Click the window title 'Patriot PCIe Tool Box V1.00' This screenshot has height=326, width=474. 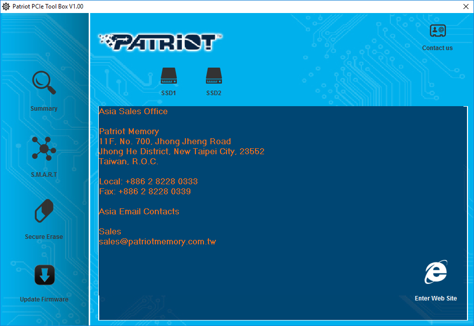(48, 7)
